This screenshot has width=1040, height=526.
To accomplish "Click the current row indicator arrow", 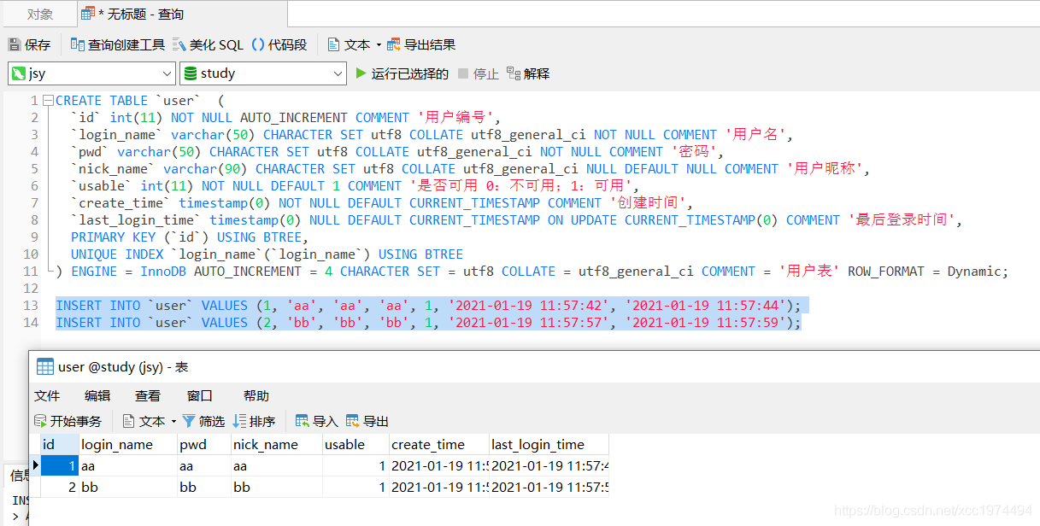I will pos(36,465).
